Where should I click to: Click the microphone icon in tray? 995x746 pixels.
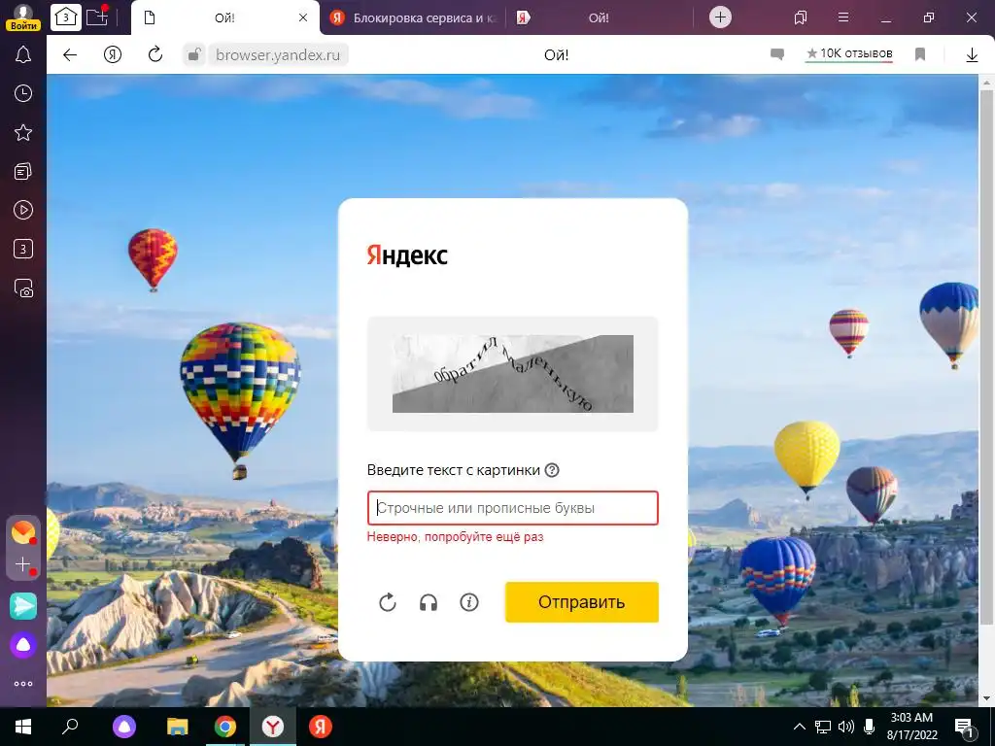(870, 727)
